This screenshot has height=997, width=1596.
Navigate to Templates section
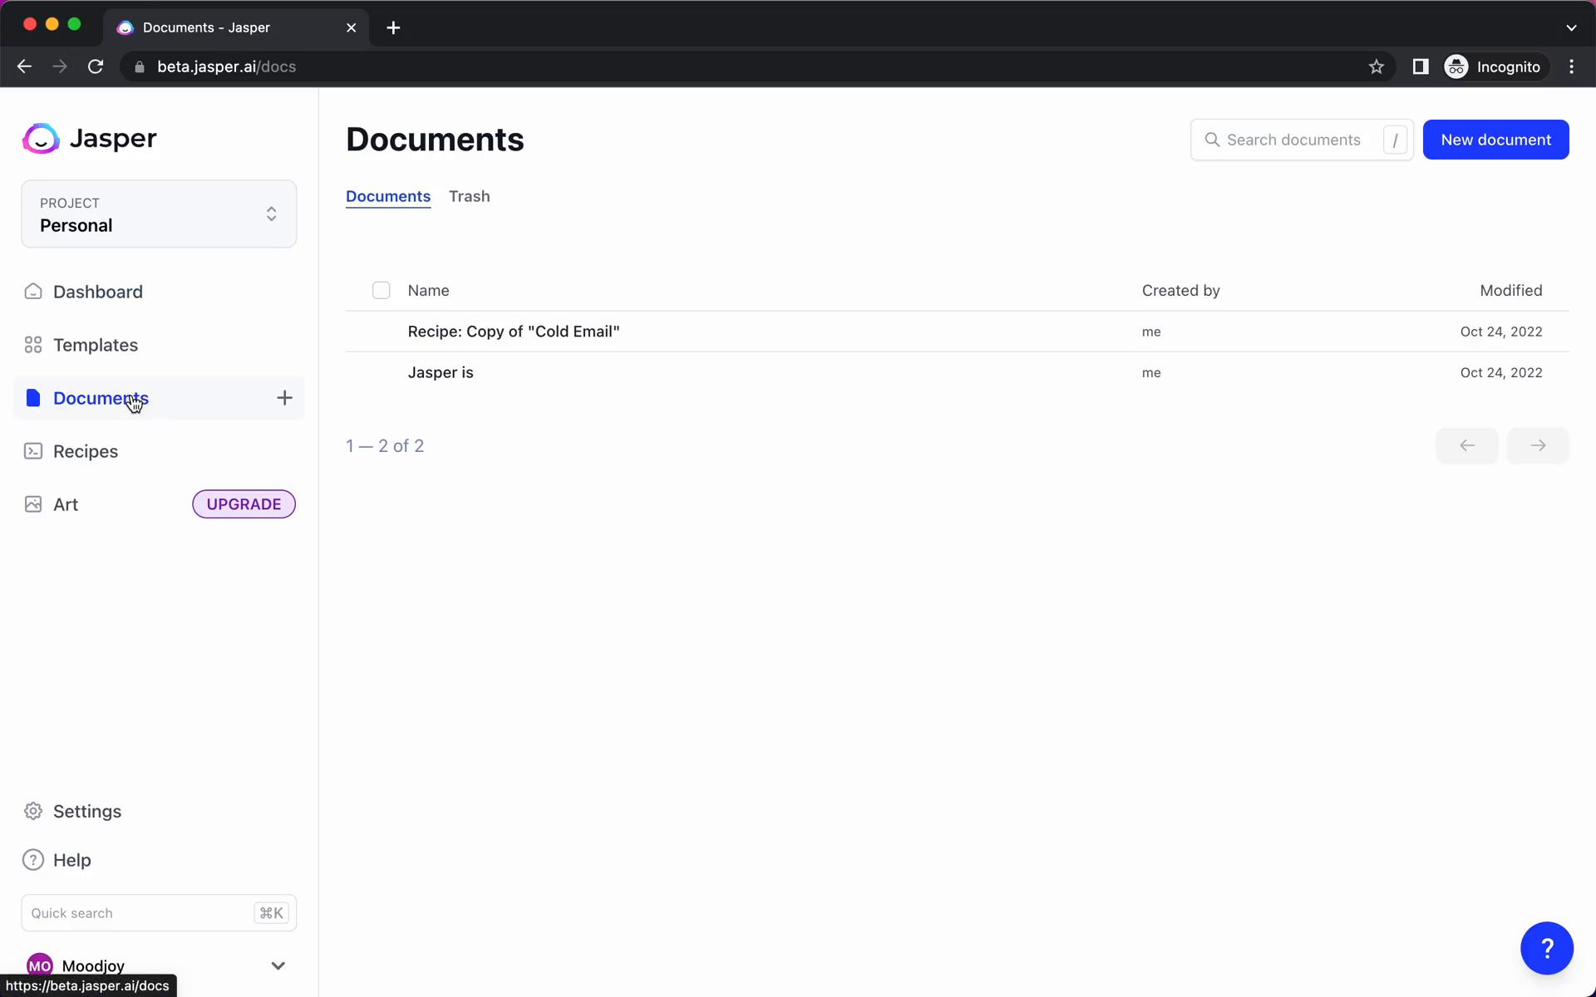point(94,345)
